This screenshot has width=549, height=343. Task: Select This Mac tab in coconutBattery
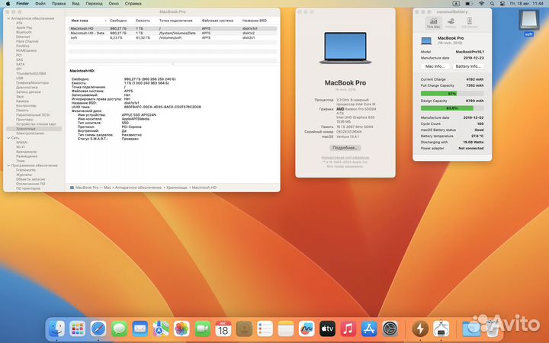click(x=433, y=23)
